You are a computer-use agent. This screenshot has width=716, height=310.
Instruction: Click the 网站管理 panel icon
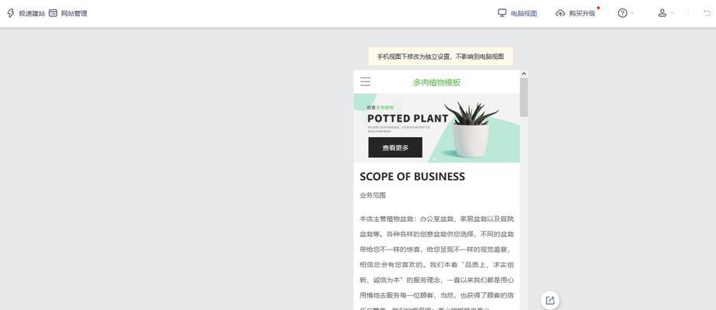[x=53, y=13]
